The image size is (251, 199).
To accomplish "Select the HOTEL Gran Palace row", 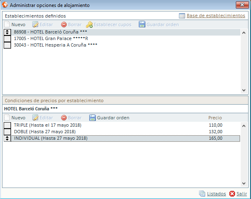I will tap(51, 38).
